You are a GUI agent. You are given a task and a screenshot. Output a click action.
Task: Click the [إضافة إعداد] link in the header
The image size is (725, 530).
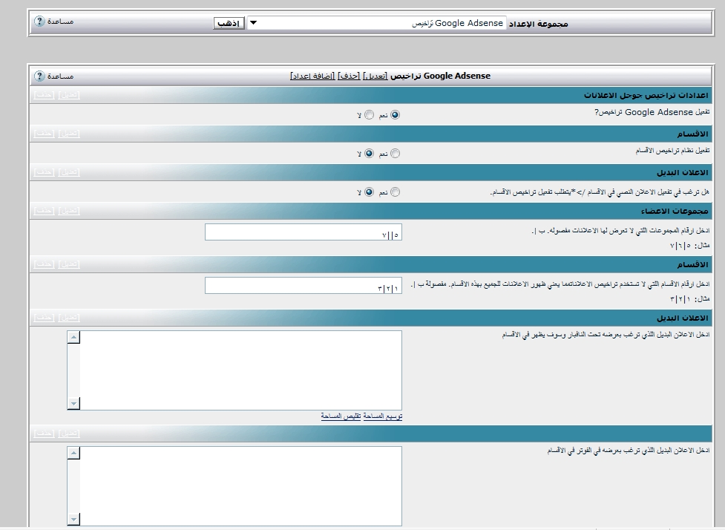tap(312, 76)
